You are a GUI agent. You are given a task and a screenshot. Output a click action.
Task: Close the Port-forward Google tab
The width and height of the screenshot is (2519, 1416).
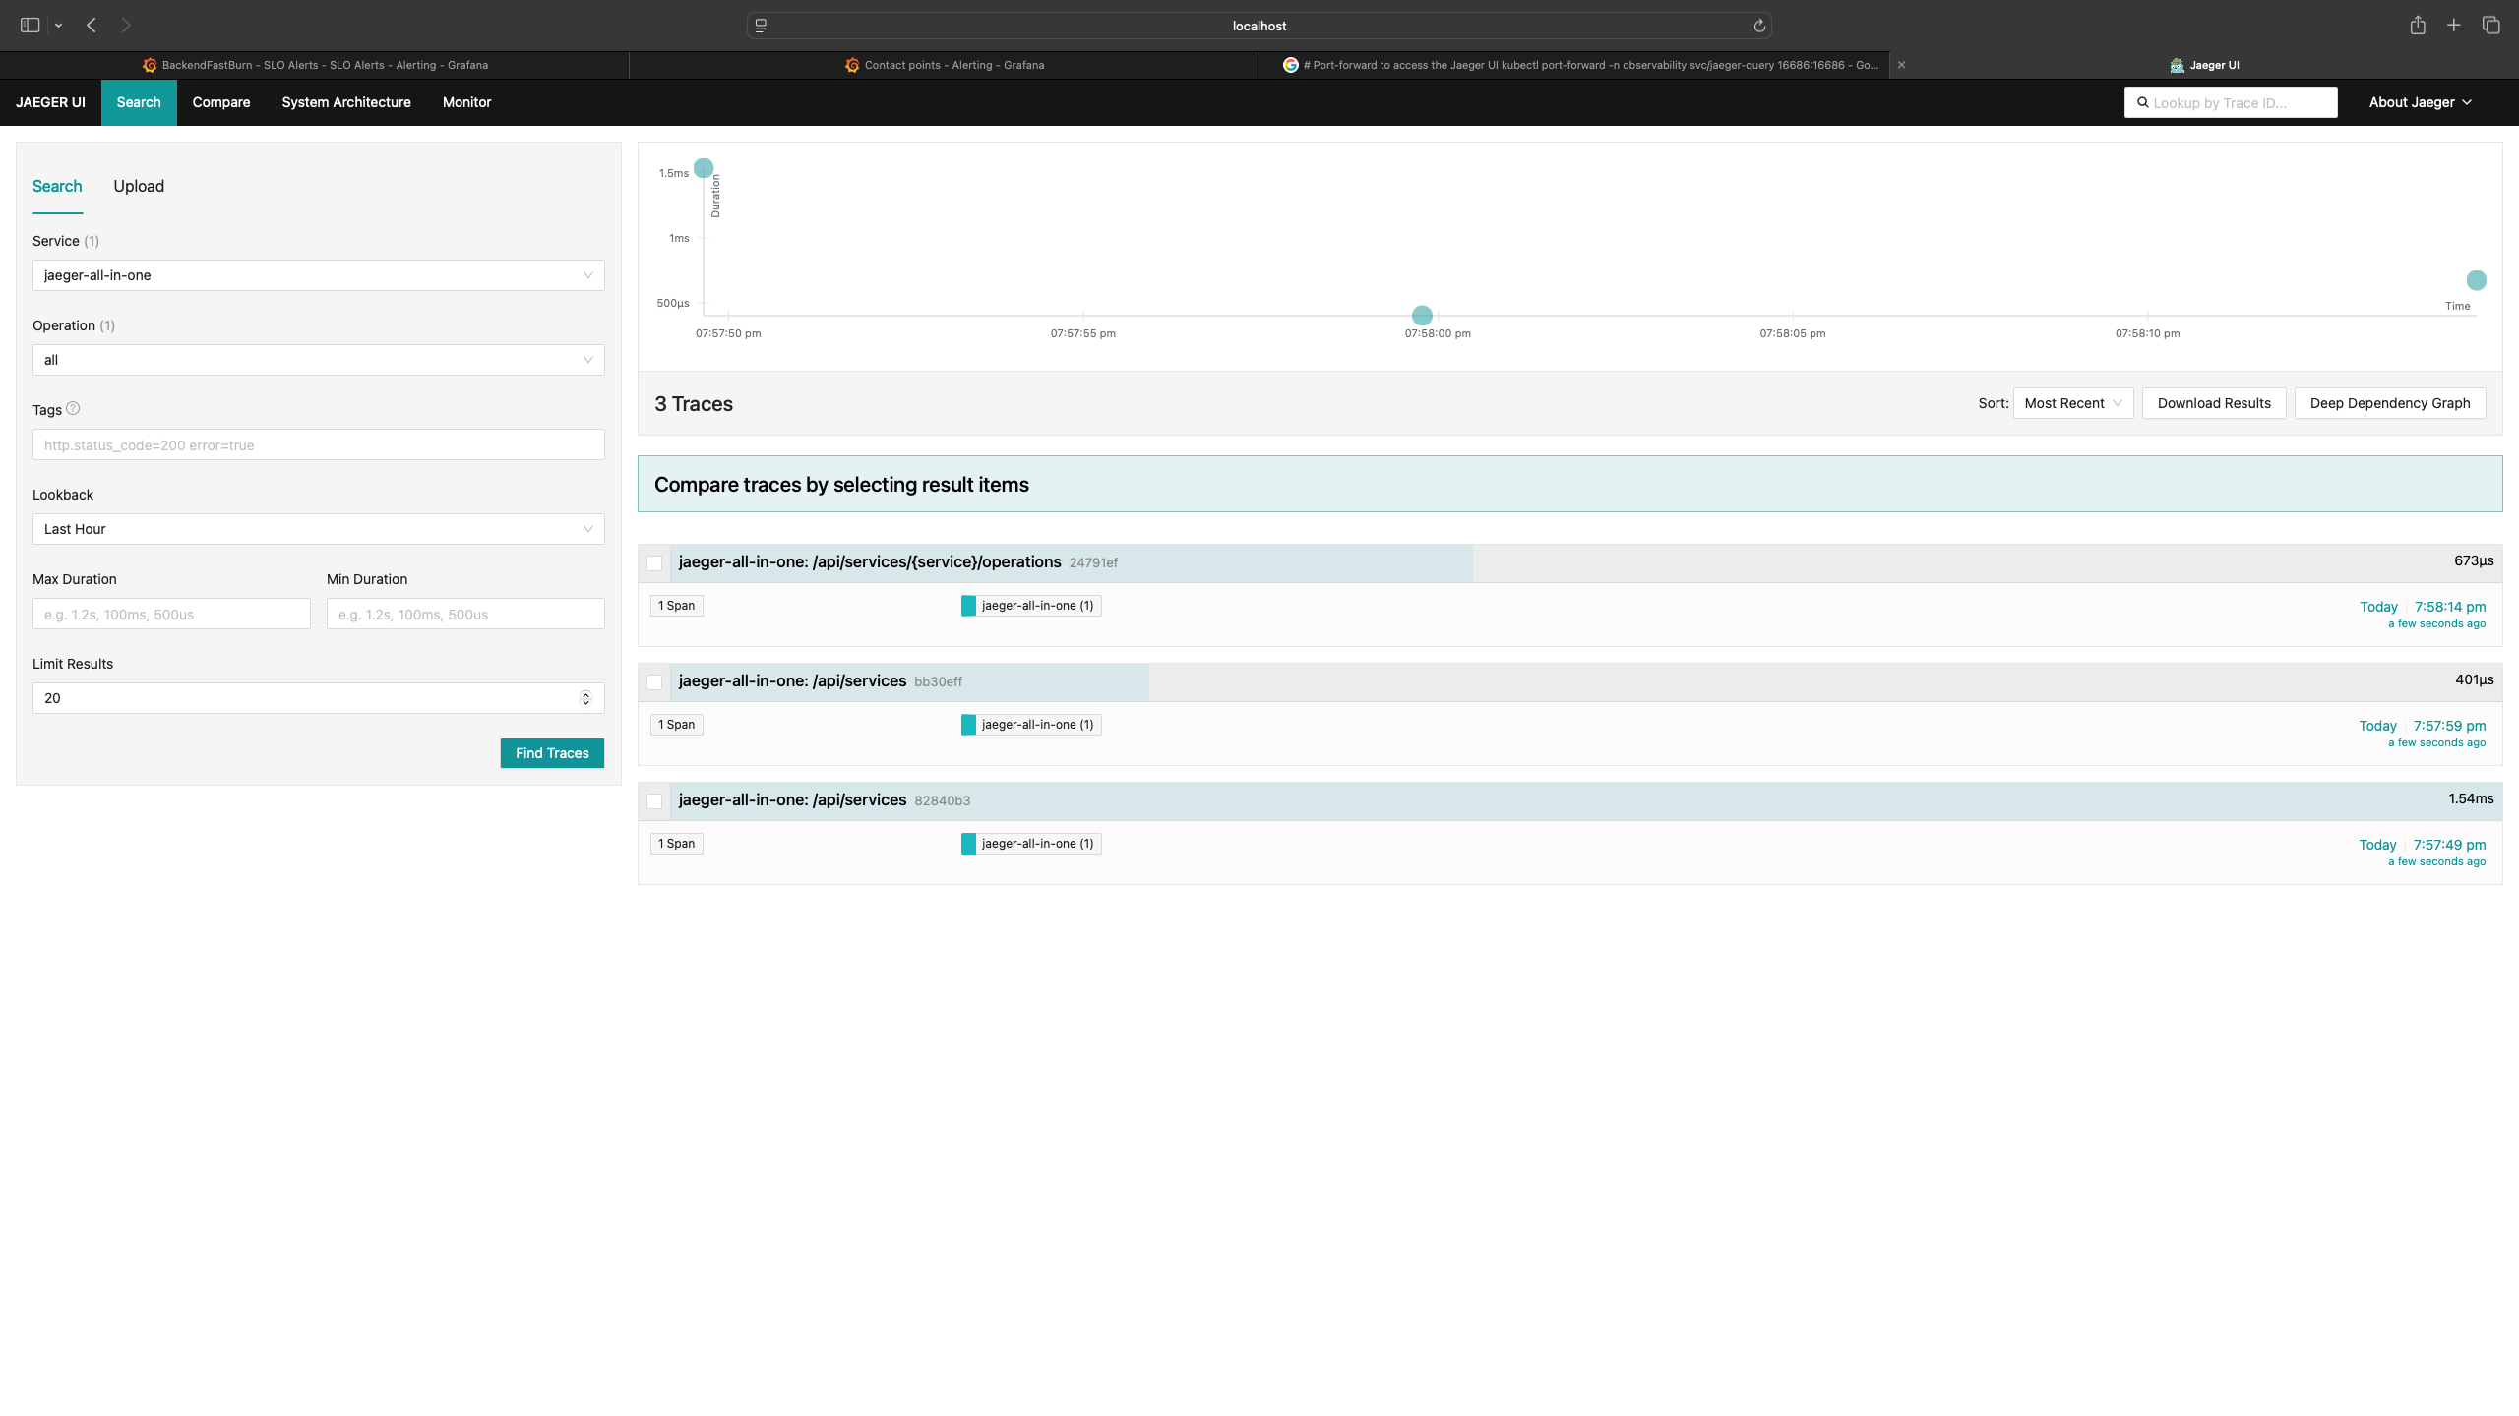coord(1902,65)
